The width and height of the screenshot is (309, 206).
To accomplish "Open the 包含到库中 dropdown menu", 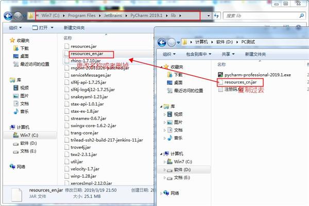I will click(x=198, y=54).
